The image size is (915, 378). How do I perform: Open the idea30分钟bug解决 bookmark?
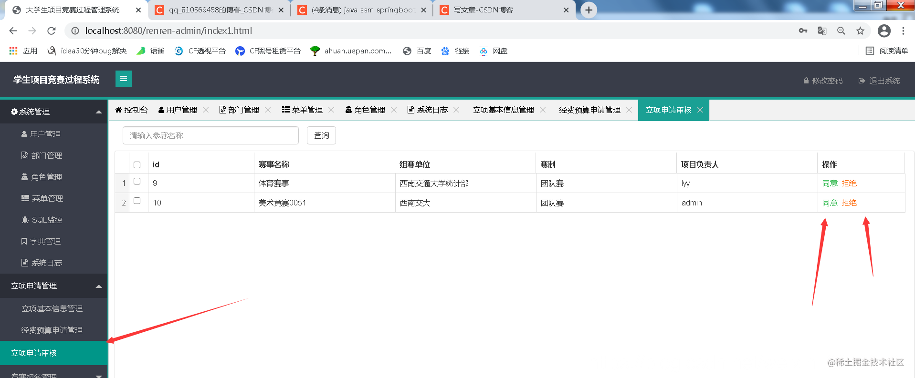(x=87, y=51)
